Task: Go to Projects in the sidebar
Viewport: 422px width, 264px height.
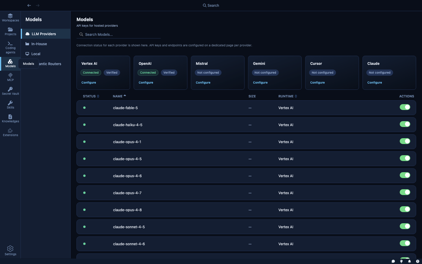Action: point(10,31)
